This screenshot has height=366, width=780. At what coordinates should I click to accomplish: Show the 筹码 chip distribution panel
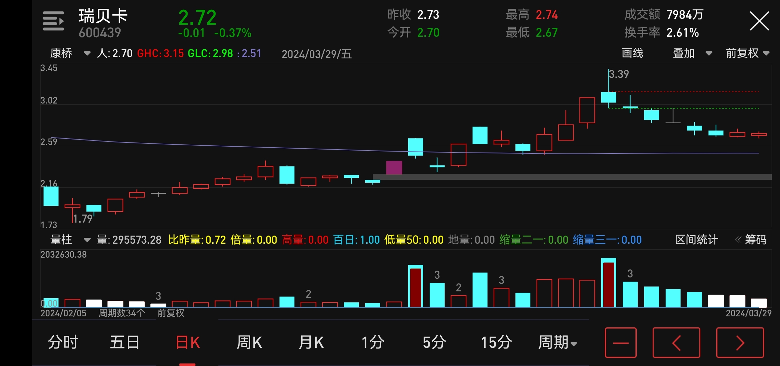pos(751,240)
